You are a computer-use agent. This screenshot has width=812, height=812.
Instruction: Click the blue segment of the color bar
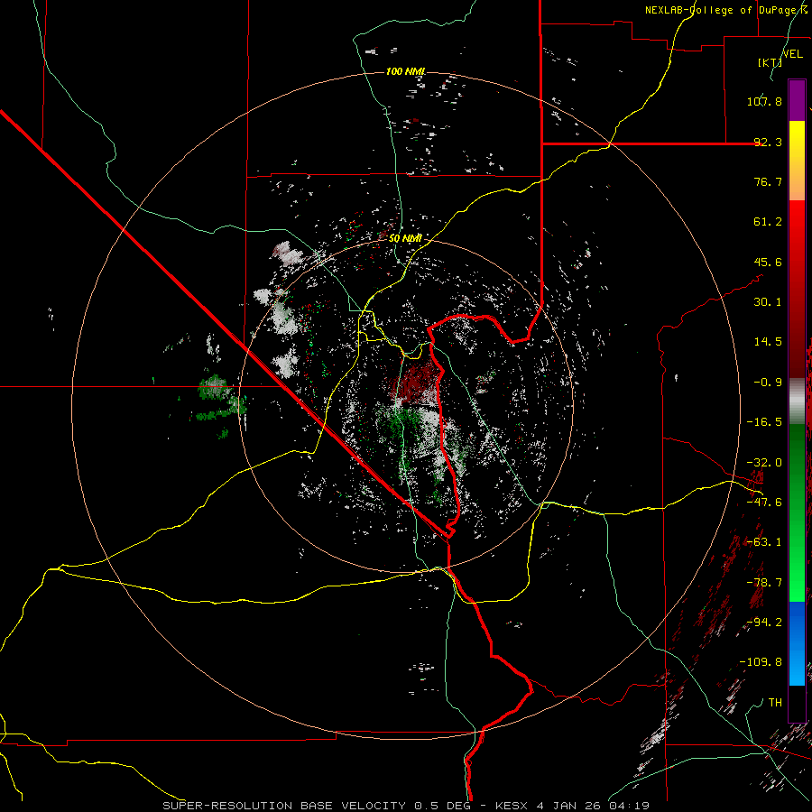(x=797, y=643)
